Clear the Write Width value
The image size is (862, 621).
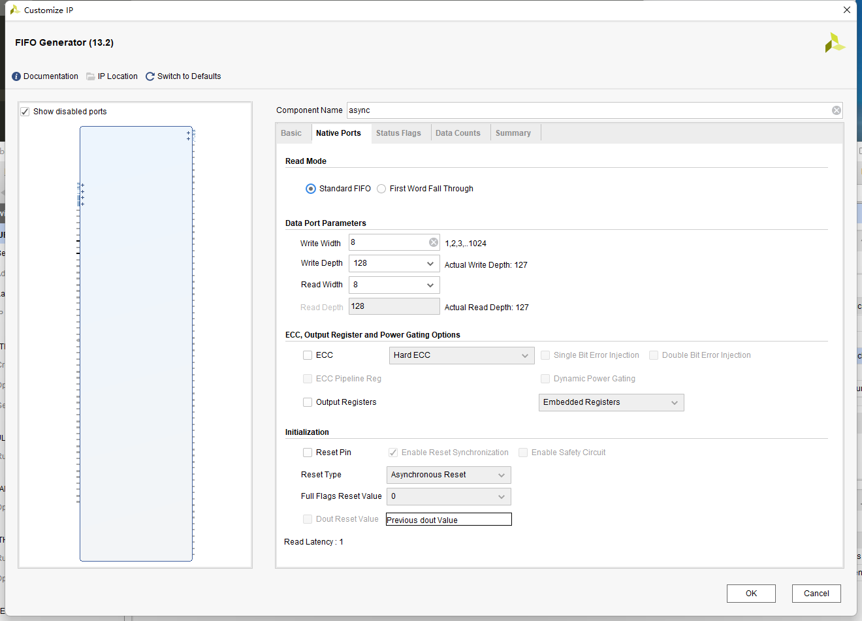pos(434,242)
